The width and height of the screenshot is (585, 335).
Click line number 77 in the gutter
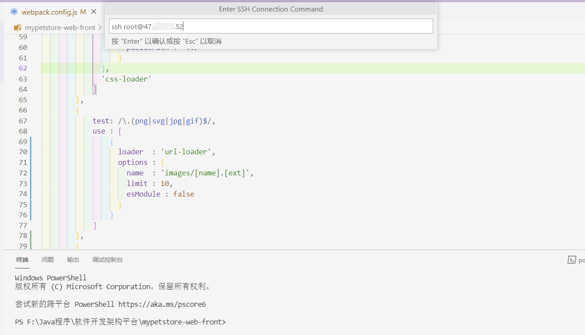tap(23, 226)
